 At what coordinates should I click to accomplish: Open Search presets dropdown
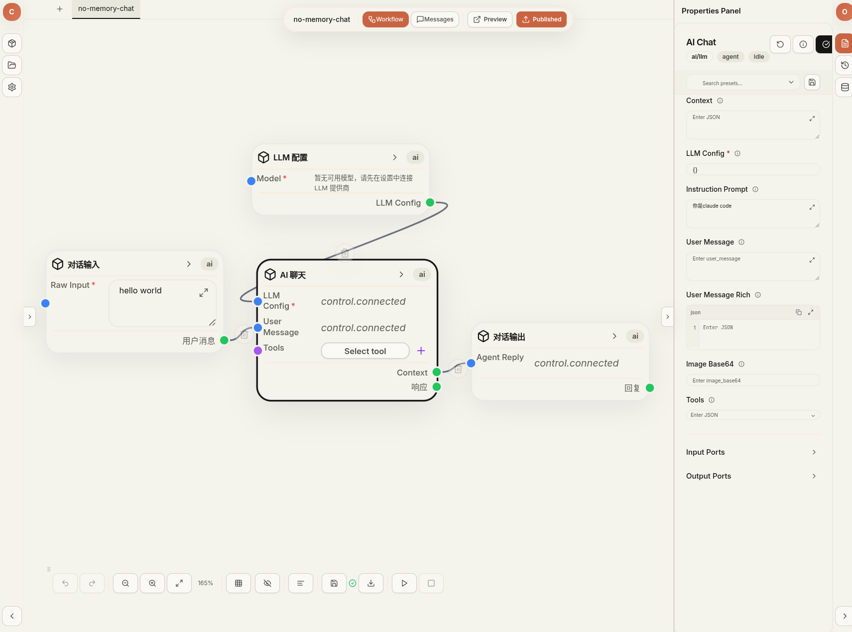[743, 83]
